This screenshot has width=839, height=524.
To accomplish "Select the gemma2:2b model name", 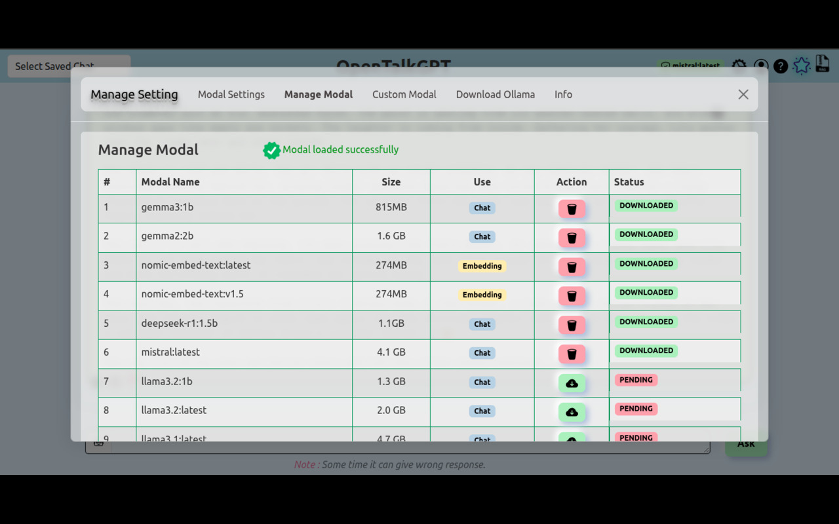I will pyautogui.click(x=167, y=236).
